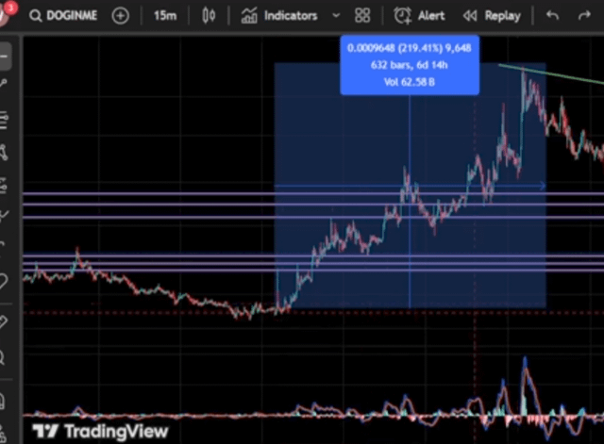This screenshot has width=604, height=444.
Task: Open the Indicators dialog
Action: pos(280,16)
